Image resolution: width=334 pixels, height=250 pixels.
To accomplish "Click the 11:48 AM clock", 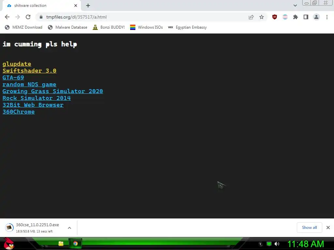I will 306,244.
